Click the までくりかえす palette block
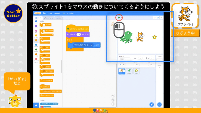Viewport: 201px width, 113px height. [x=47, y=71]
